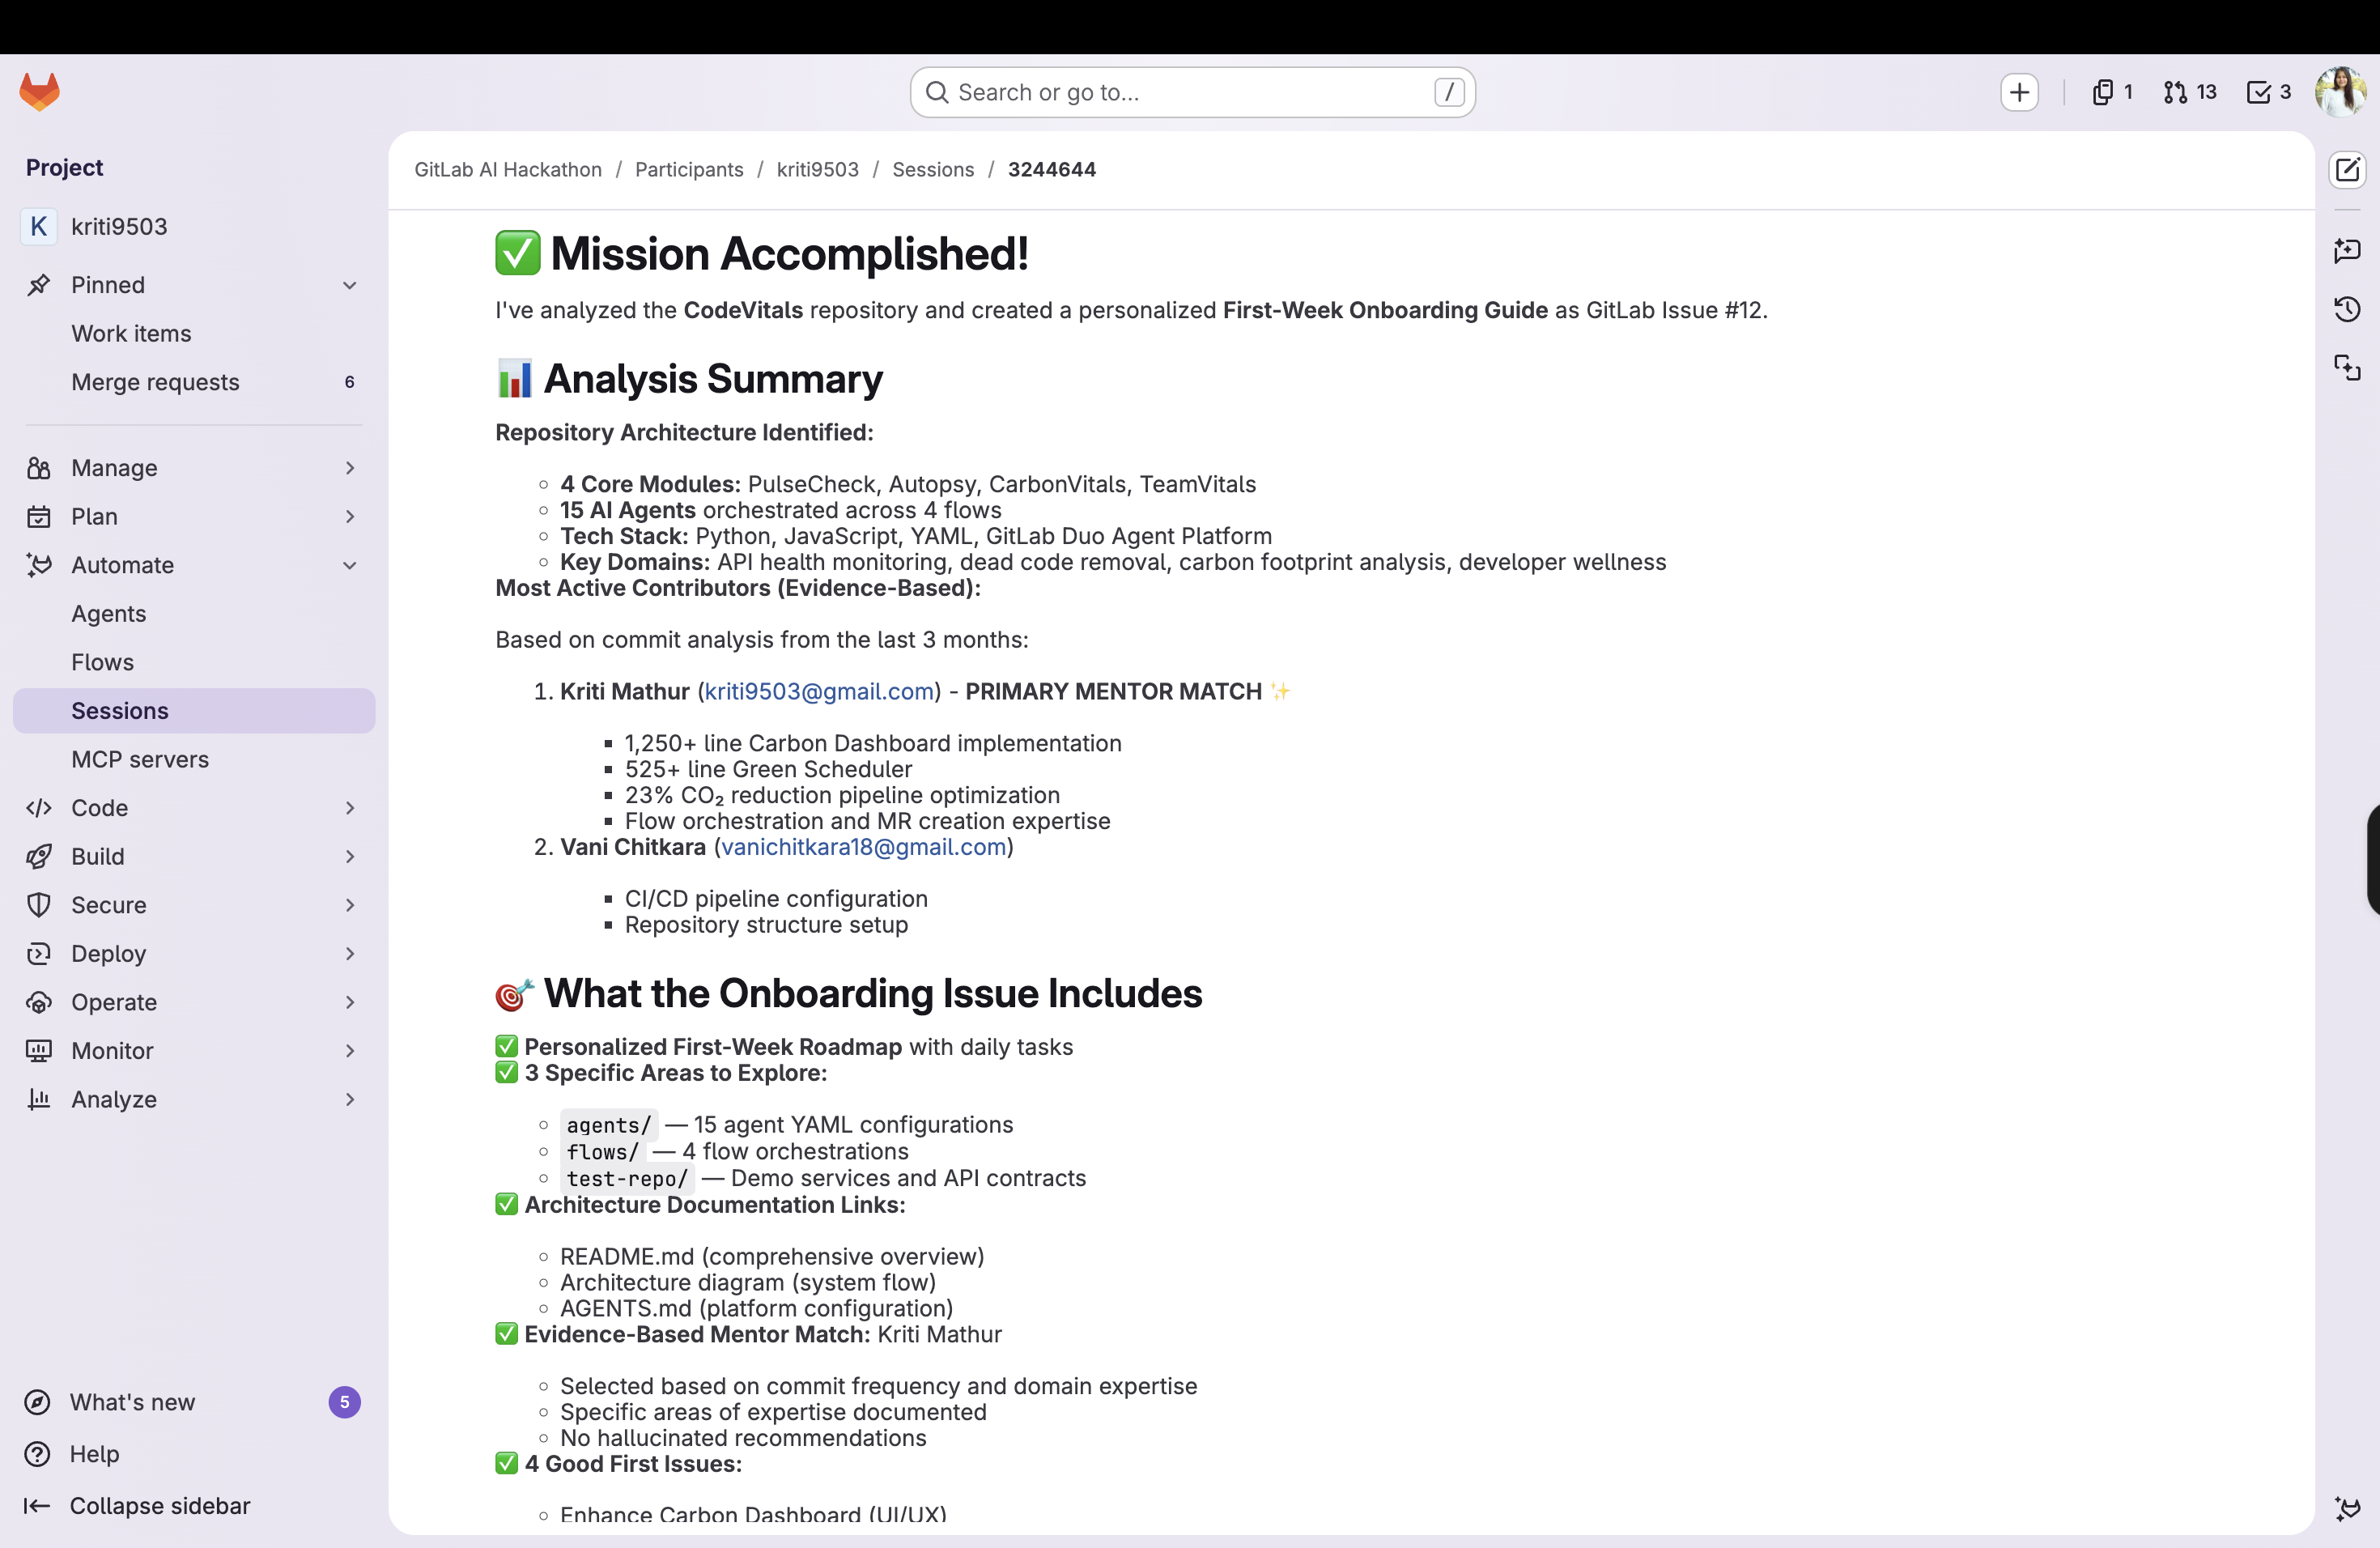Open assigned issues counter icon

[x=2112, y=92]
